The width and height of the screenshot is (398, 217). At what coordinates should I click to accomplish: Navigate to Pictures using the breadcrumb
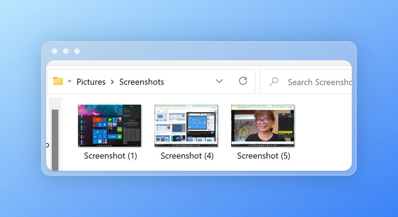[x=91, y=82]
